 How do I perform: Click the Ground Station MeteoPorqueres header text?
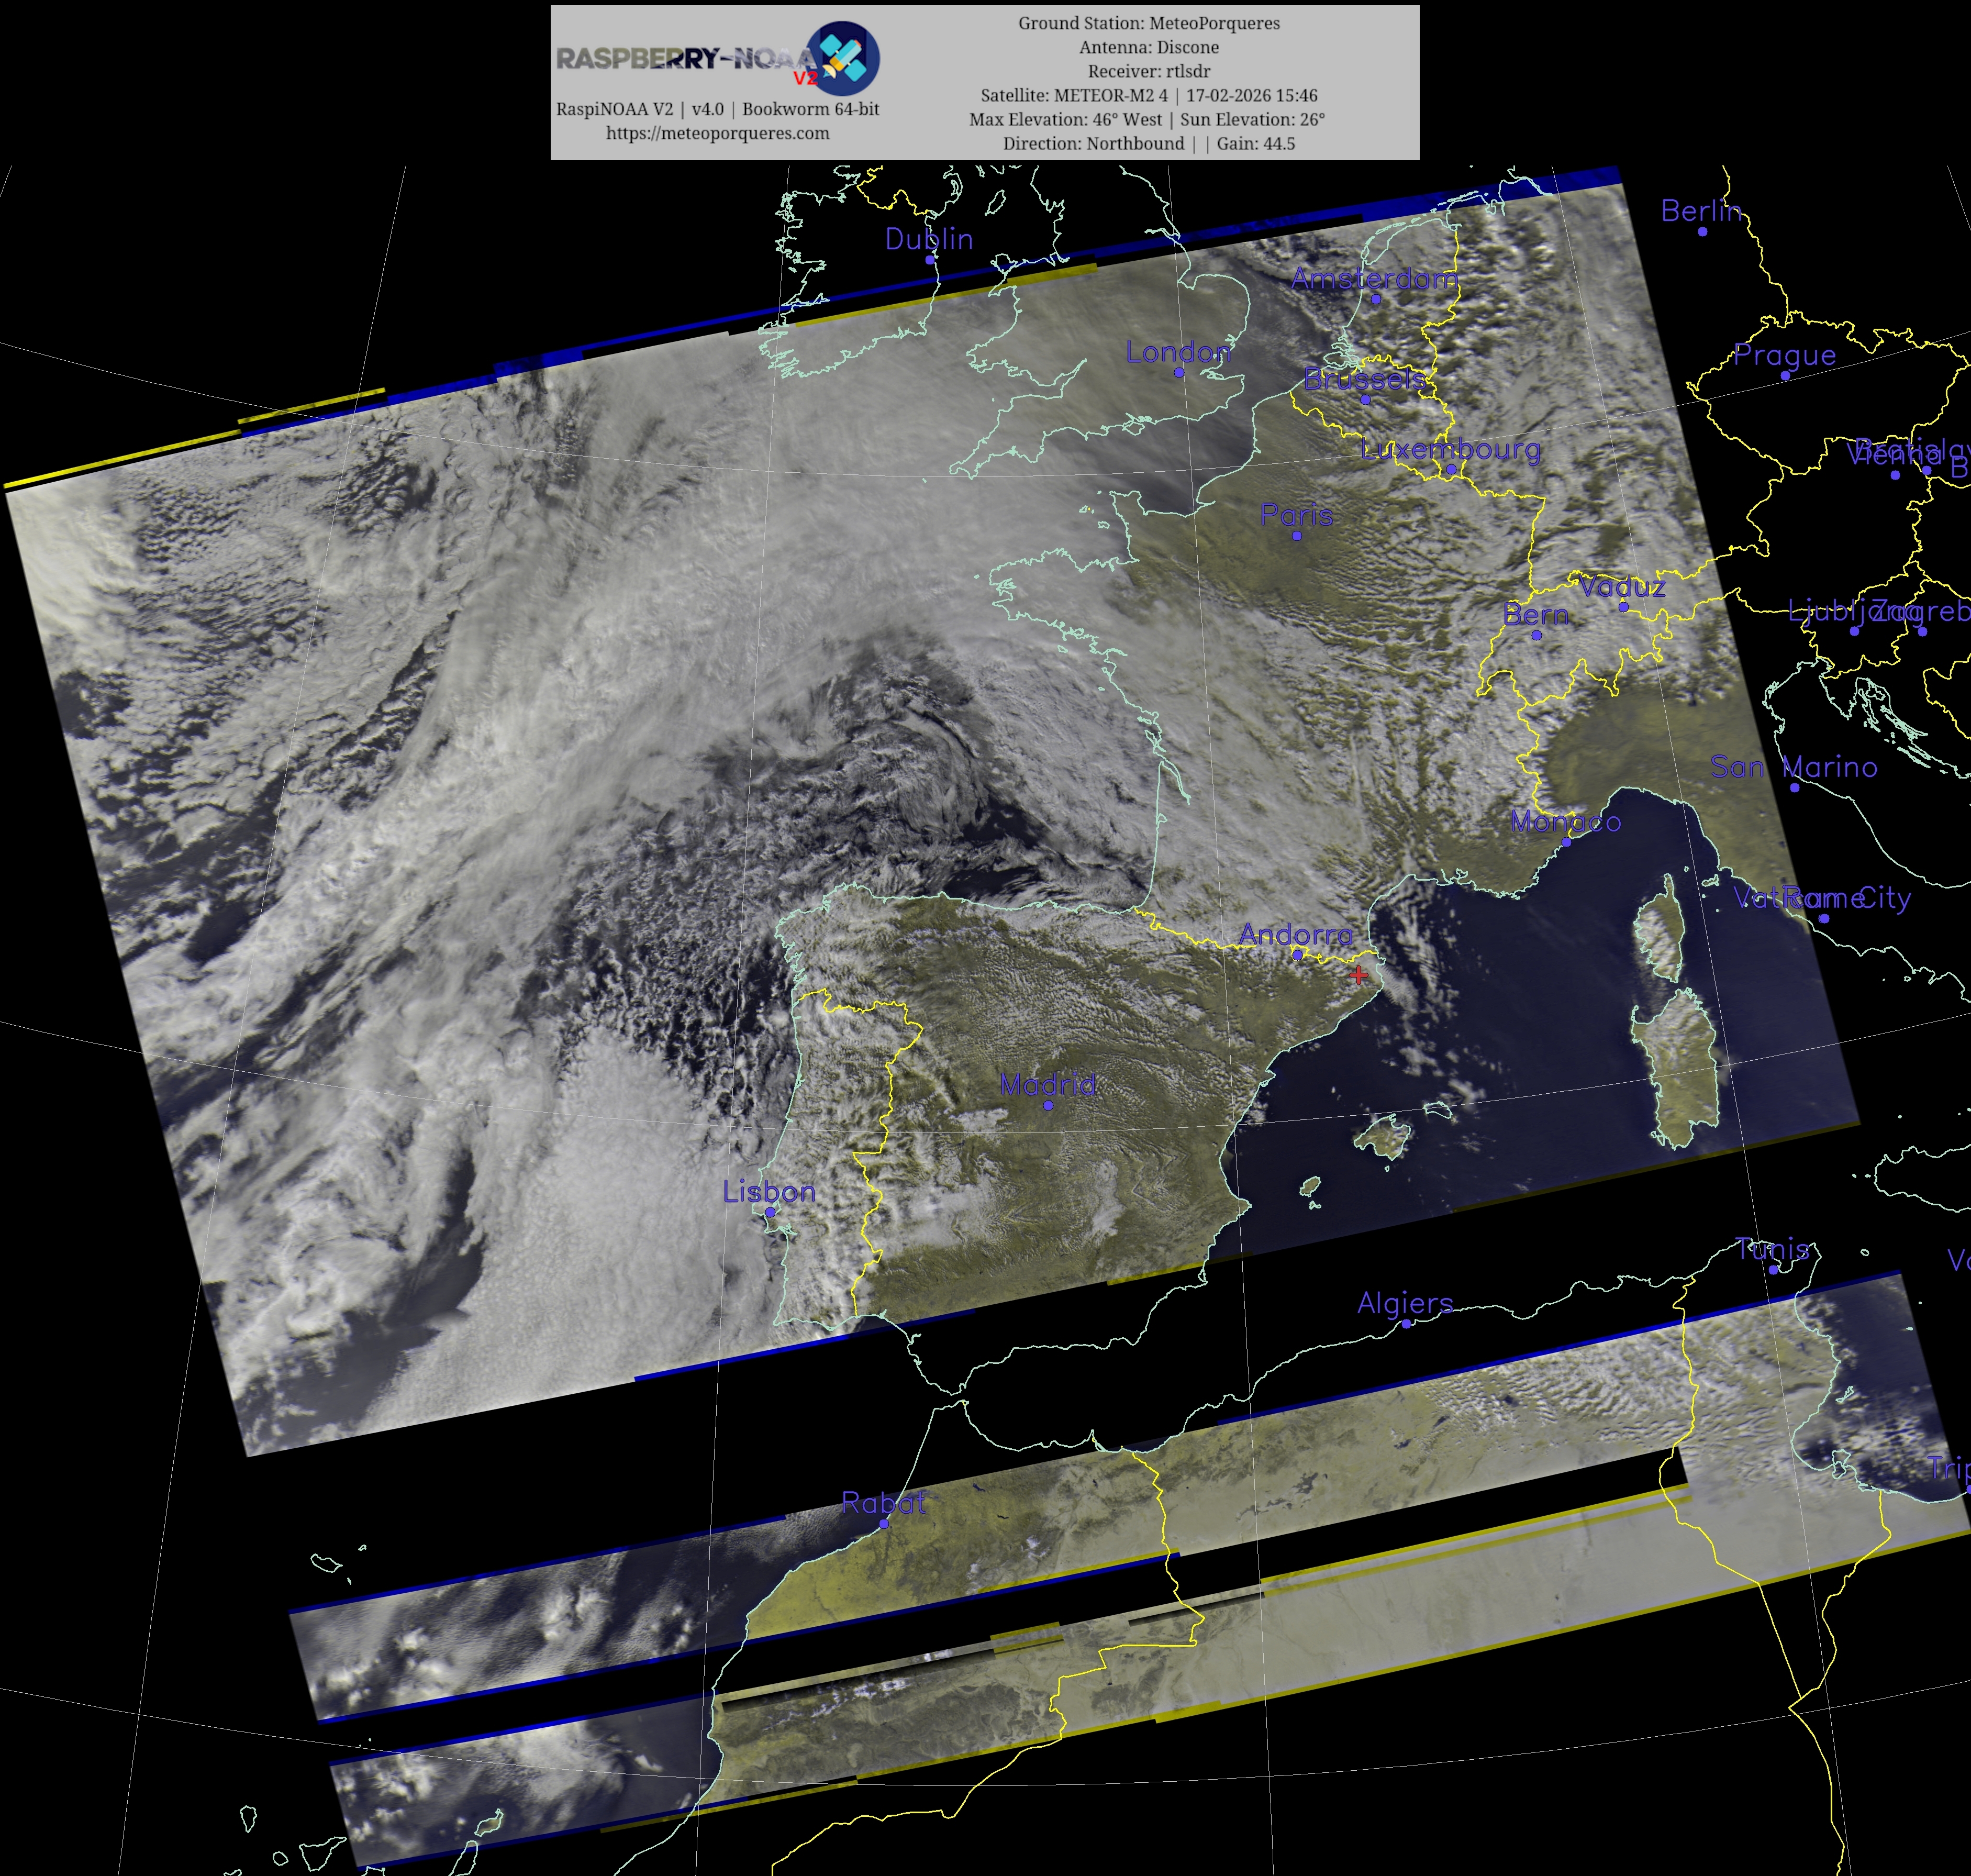pos(1148,23)
